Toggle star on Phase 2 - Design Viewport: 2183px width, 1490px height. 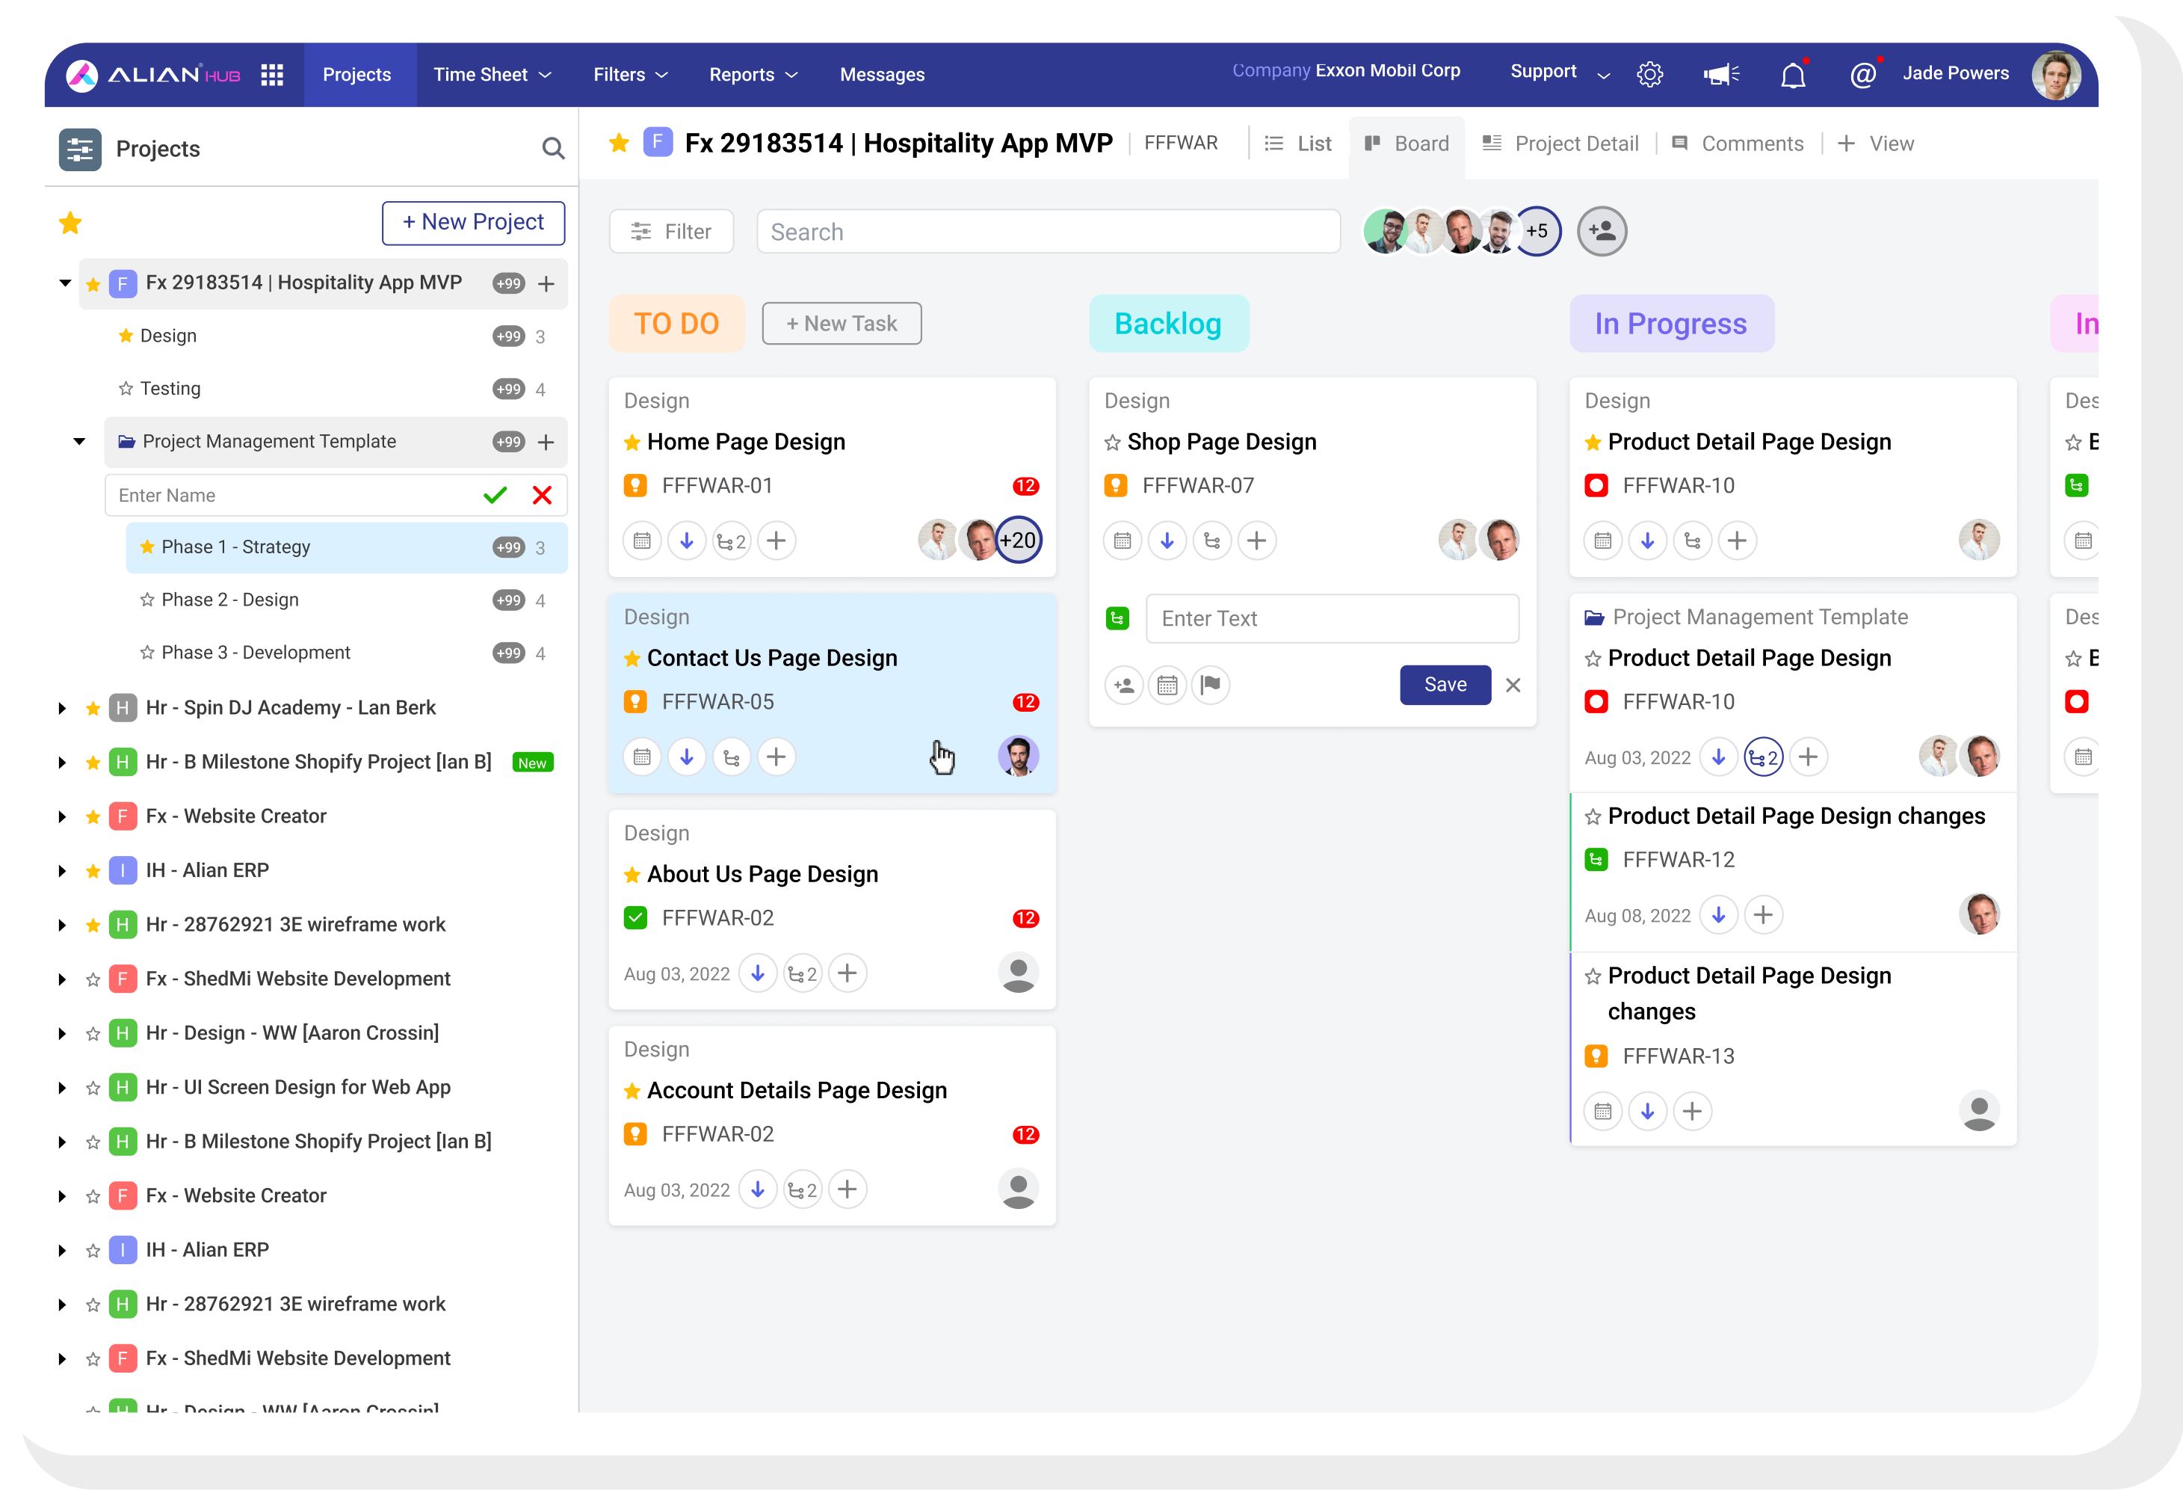[x=147, y=600]
